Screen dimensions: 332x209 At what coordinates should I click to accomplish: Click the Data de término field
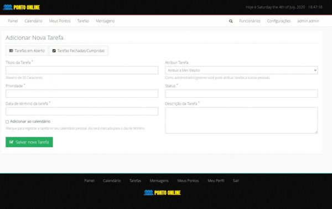[82, 111]
